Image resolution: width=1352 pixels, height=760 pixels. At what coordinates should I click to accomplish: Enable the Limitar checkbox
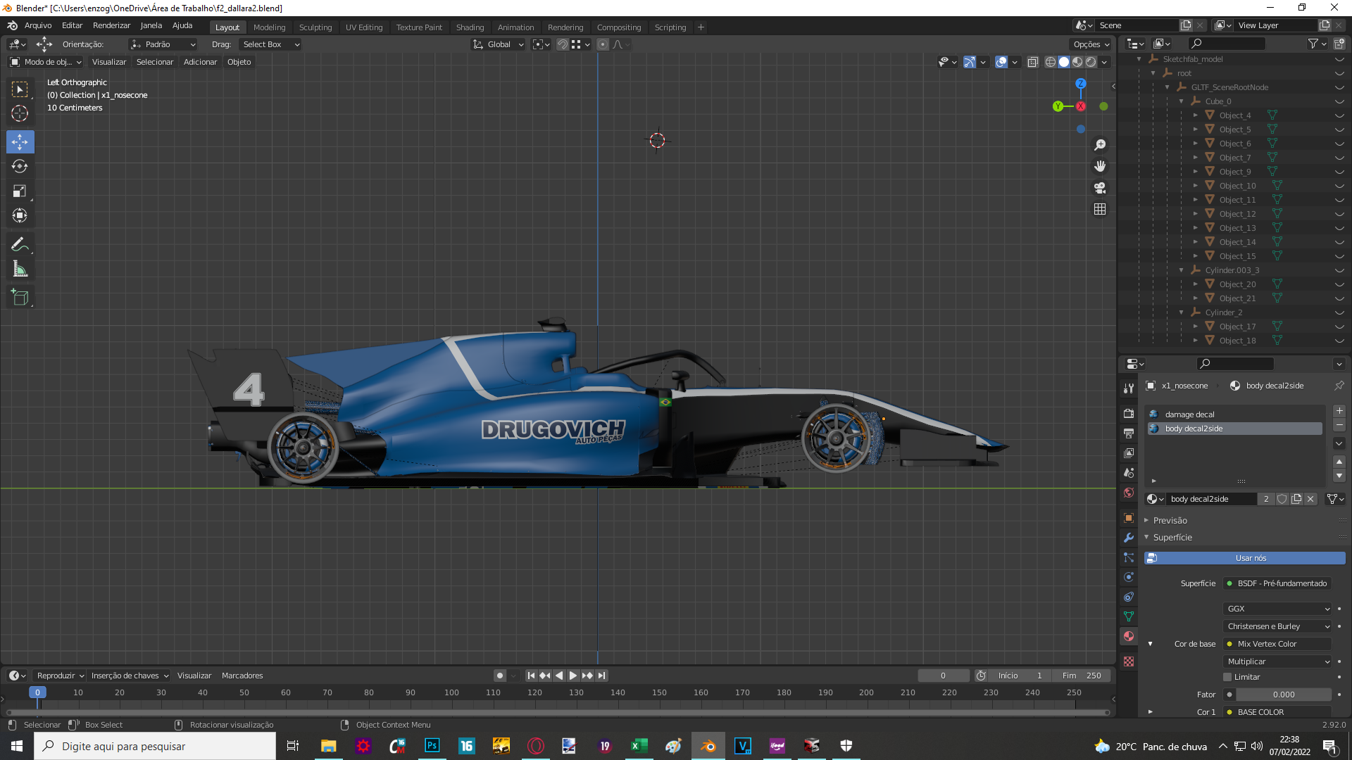coord(1227,677)
